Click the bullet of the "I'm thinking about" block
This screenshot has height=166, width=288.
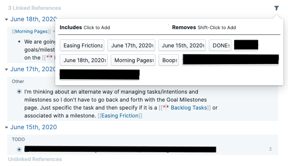[19, 92]
